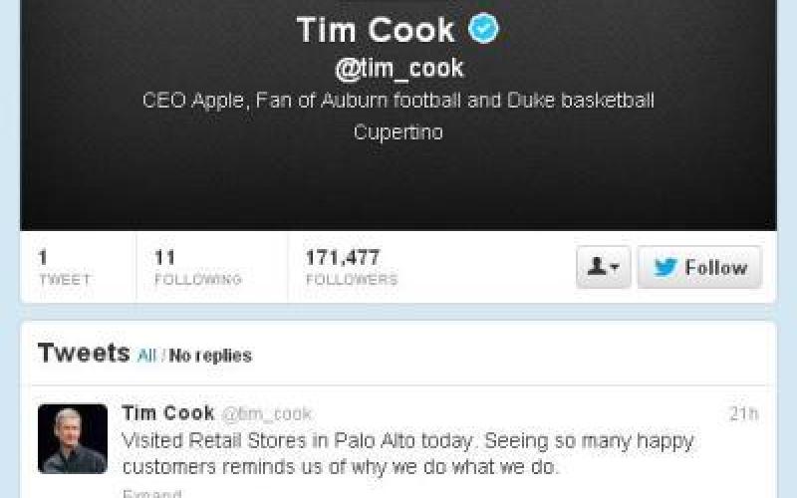The image size is (797, 498).
Task: Expand the Palo Alto retail stores tweet
Action: pos(151,493)
